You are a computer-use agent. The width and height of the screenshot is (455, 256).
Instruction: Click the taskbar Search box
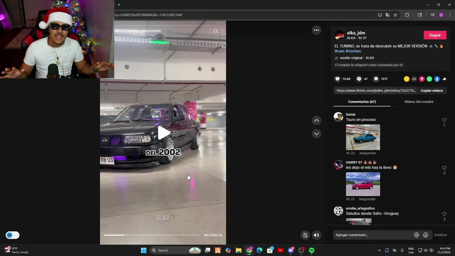(x=176, y=250)
